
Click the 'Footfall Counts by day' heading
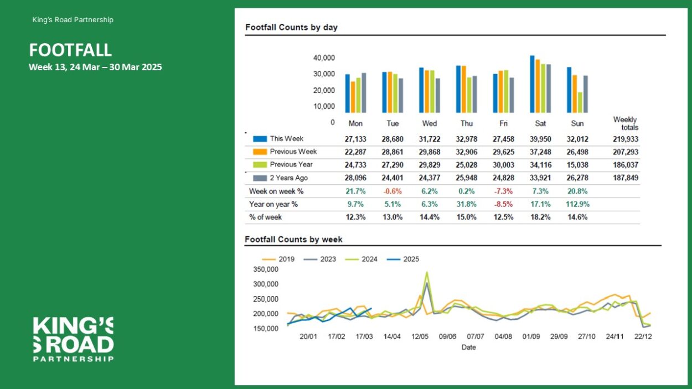pyautogui.click(x=291, y=27)
